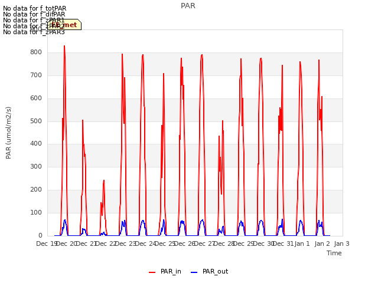378x283 pixels.
Task: Toggle the PAR_in legend entry
Action: (x=165, y=272)
